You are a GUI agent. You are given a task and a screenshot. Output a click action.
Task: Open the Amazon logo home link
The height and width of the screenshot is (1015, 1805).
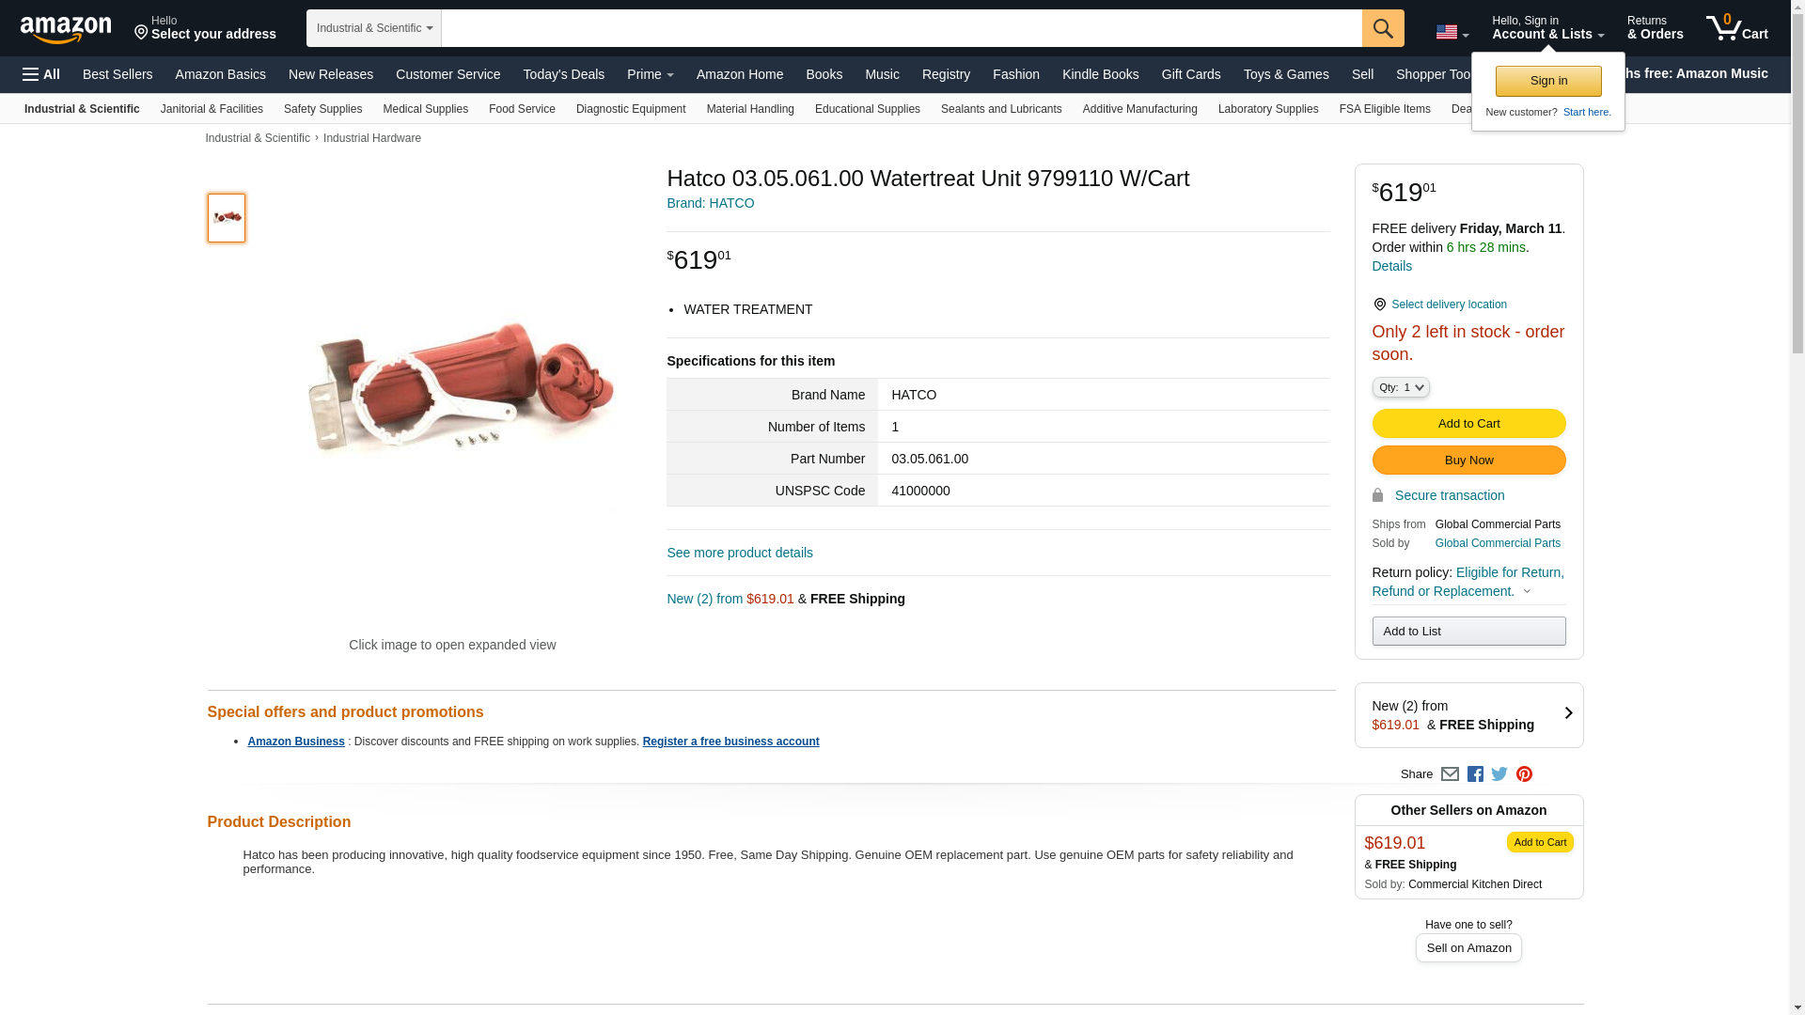66,29
